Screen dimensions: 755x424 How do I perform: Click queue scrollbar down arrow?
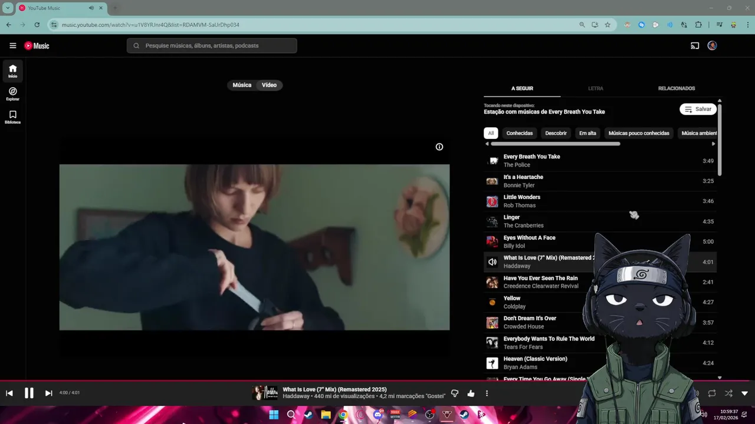coord(720,377)
